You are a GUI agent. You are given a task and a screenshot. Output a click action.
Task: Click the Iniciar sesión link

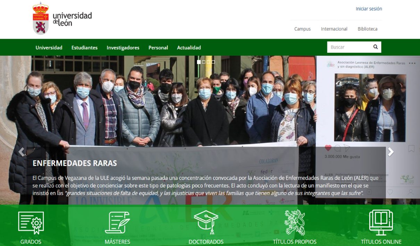369,9
